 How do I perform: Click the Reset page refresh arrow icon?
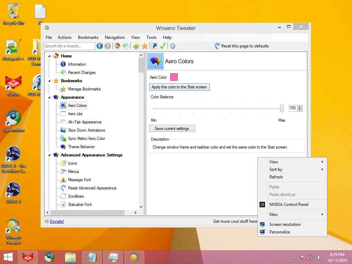tap(217, 46)
